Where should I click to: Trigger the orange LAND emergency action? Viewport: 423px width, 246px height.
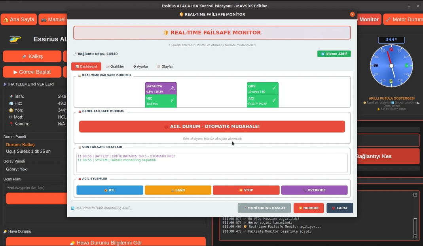pyautogui.click(x=178, y=190)
